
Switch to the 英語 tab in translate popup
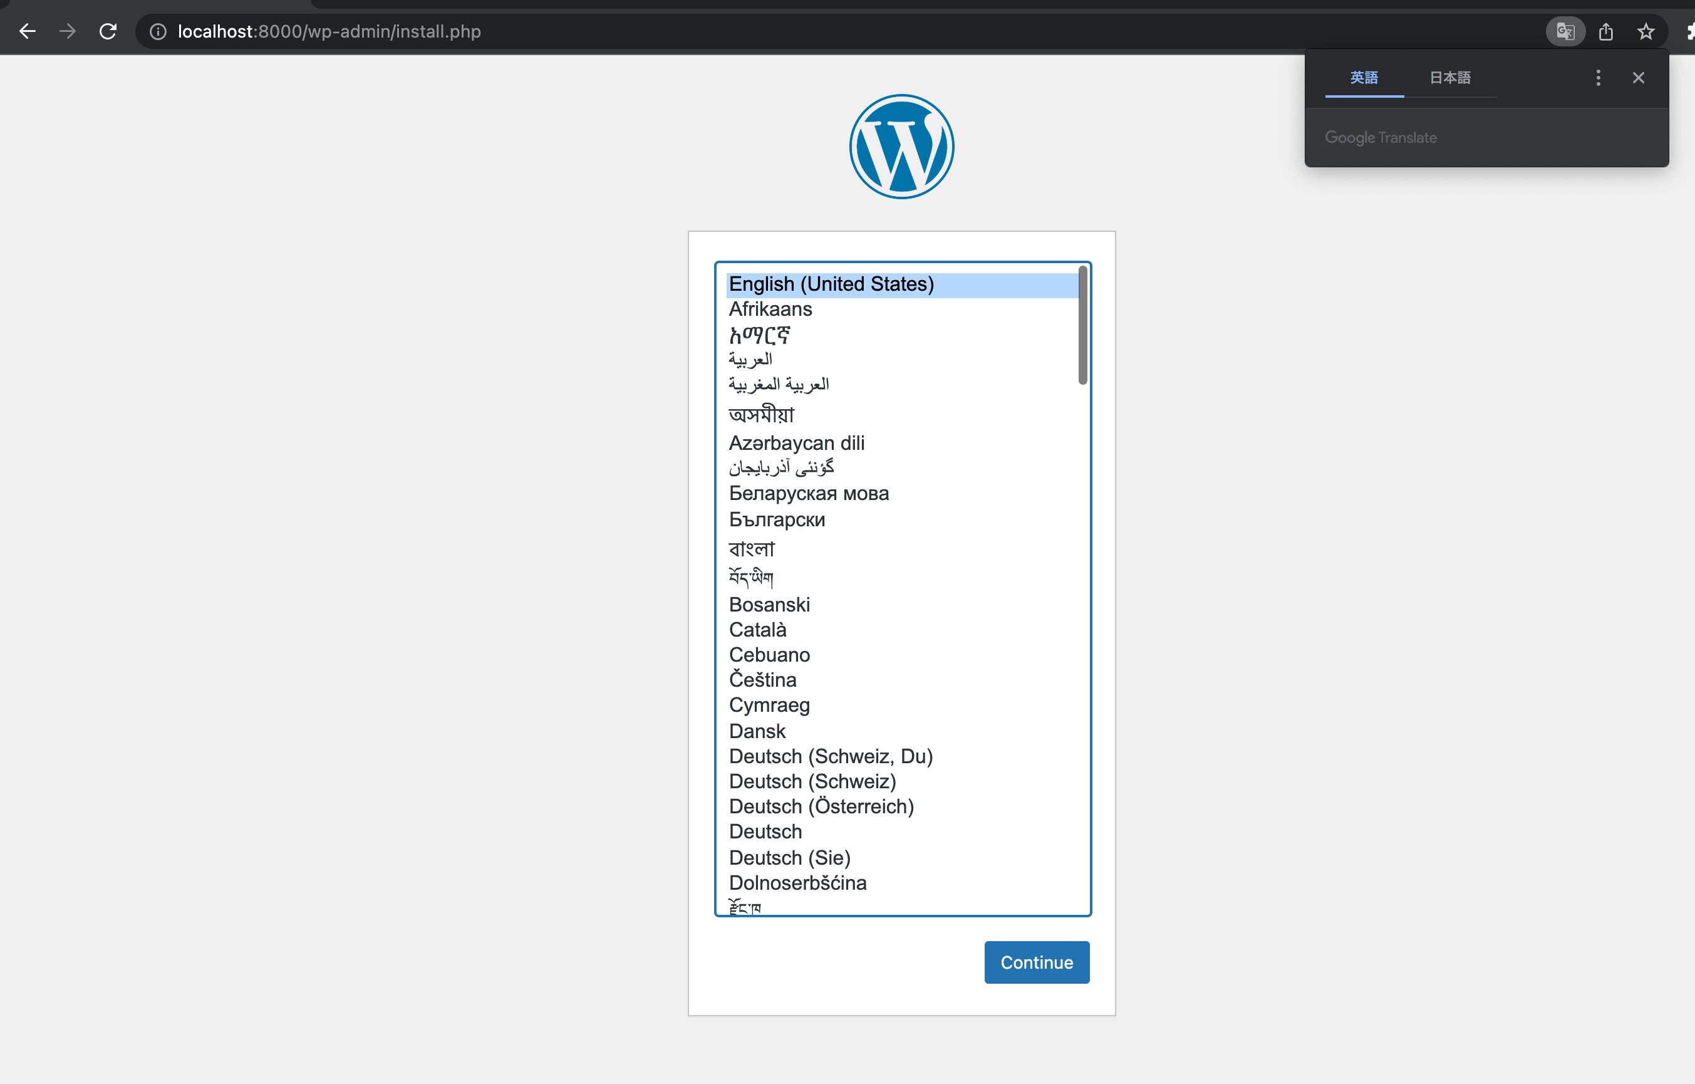1364,78
